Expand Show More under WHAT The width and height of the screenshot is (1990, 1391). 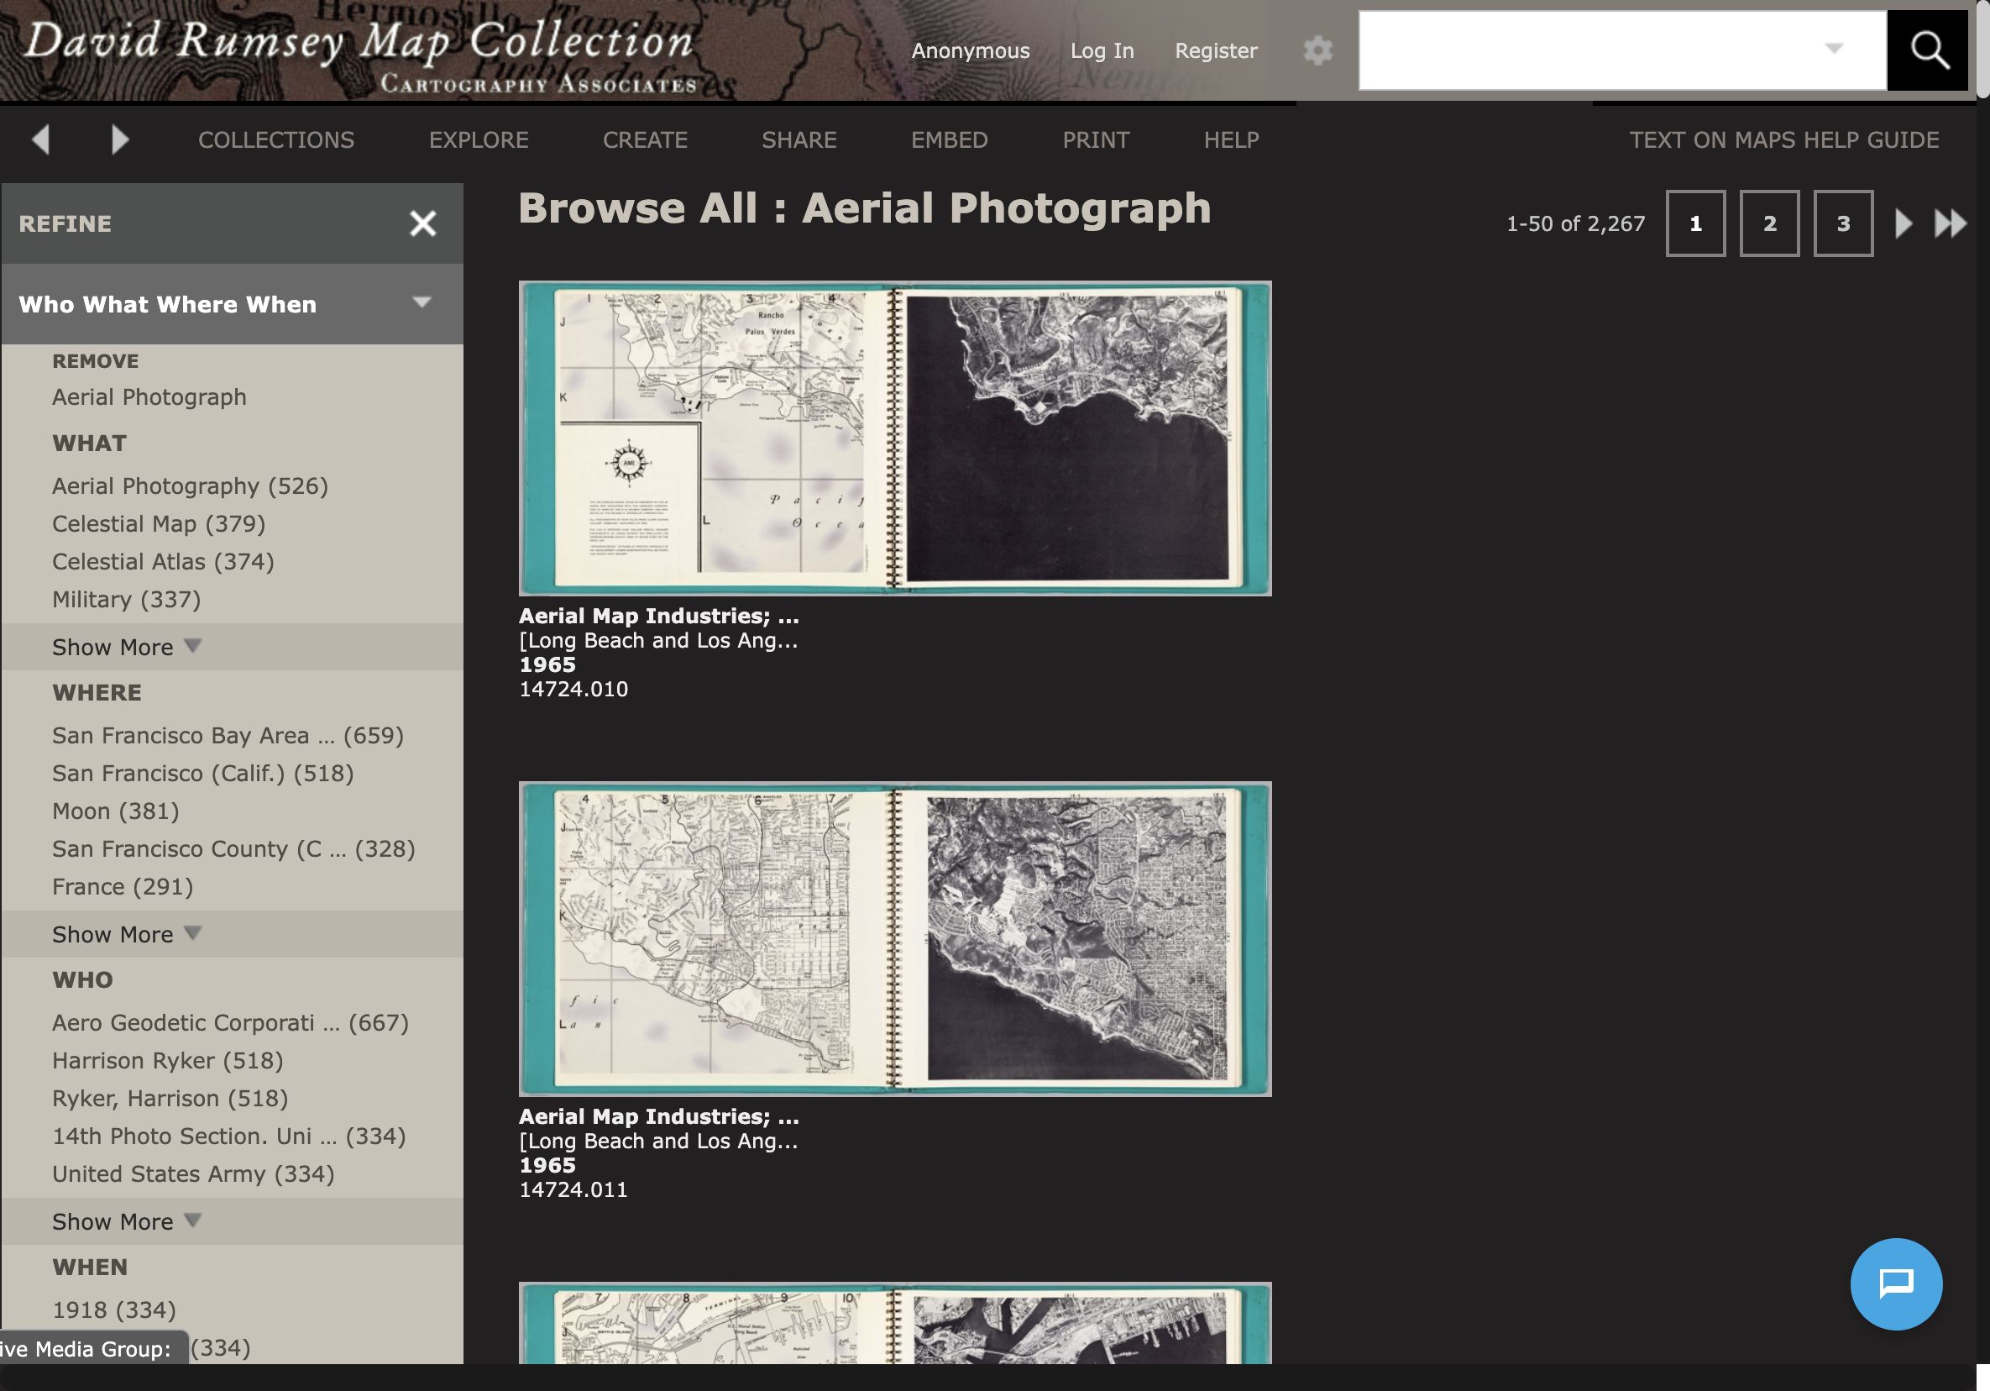coord(127,647)
